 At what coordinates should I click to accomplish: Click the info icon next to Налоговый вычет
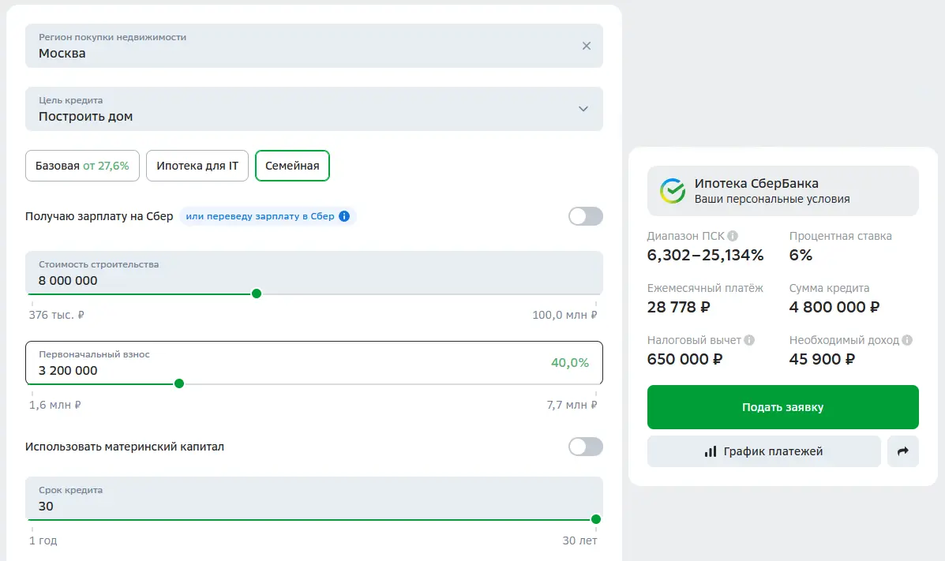(x=749, y=340)
